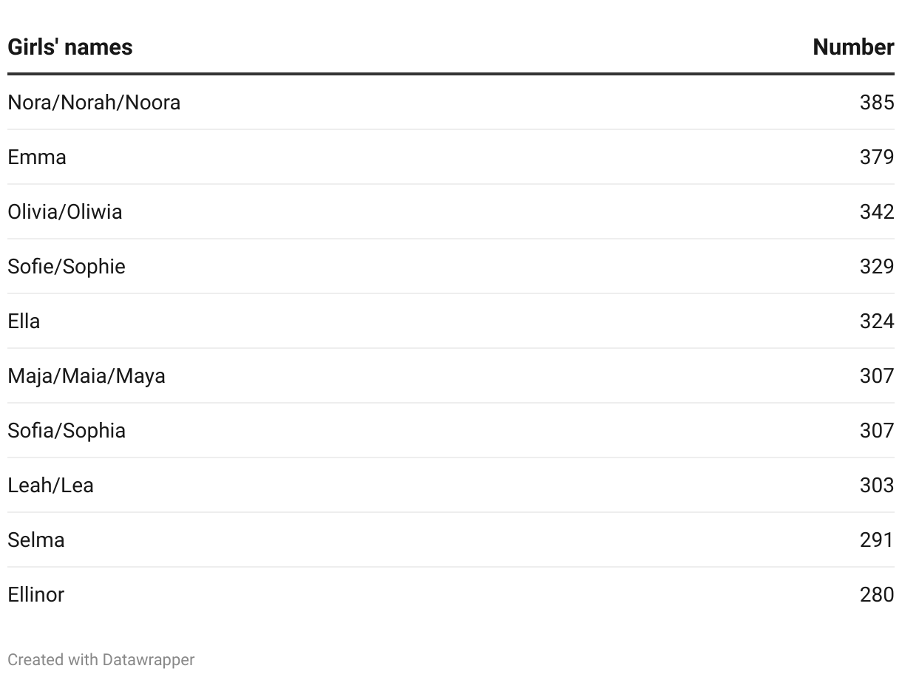This screenshot has width=902, height=677.
Task: Select the number 329 value
Action: click(x=877, y=266)
